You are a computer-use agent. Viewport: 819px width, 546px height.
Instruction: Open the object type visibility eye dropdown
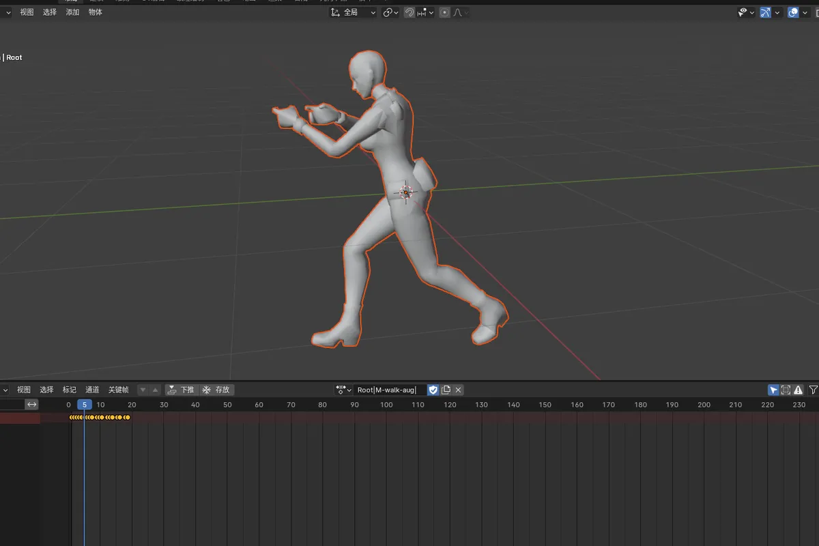pyautogui.click(x=746, y=12)
